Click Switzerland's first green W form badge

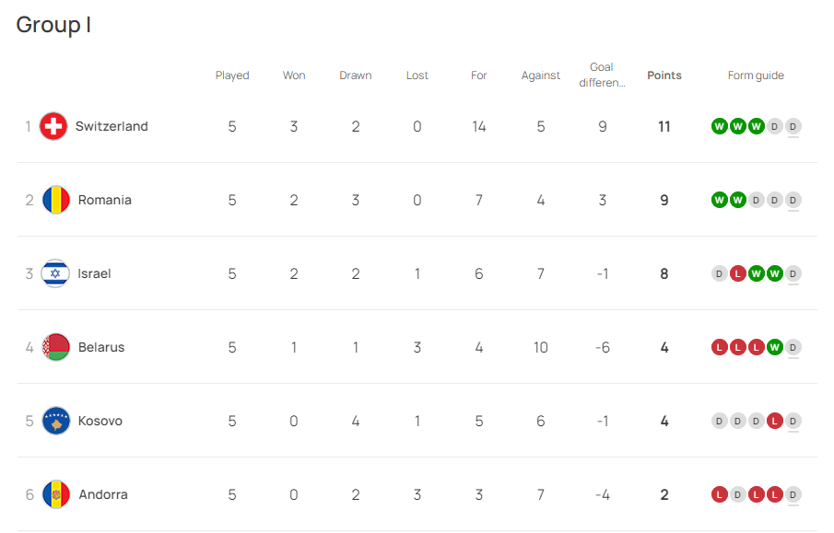720,126
